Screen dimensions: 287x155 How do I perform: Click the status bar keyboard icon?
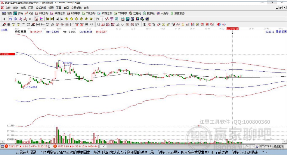(2, 146)
